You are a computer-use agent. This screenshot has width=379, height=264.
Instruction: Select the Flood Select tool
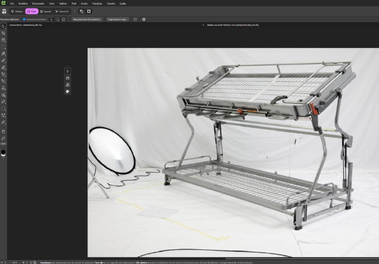3,54
